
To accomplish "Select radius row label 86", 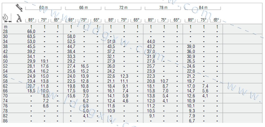I will [5, 121].
